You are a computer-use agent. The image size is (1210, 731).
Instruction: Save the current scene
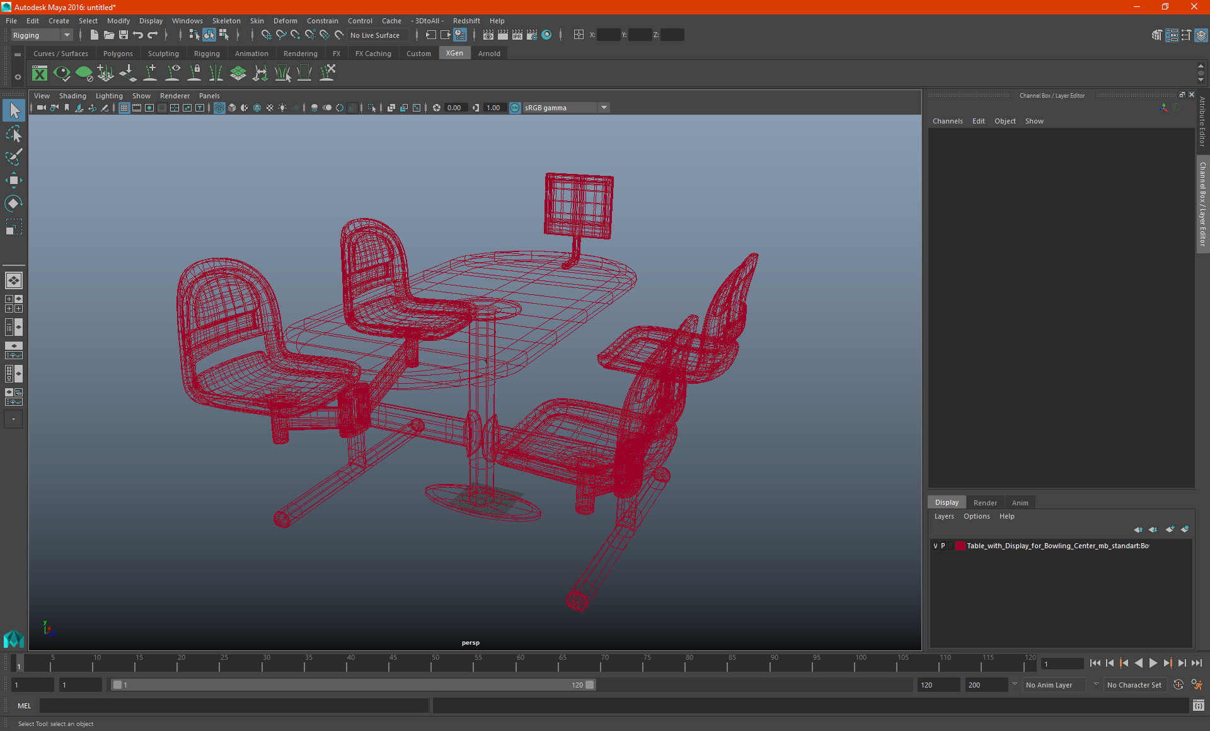tap(123, 35)
